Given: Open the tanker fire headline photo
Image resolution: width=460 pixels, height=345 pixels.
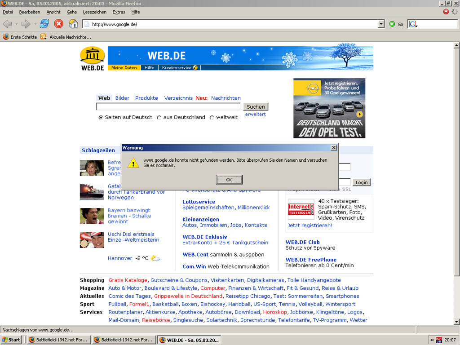Looking at the screenshot, I should [x=92, y=192].
